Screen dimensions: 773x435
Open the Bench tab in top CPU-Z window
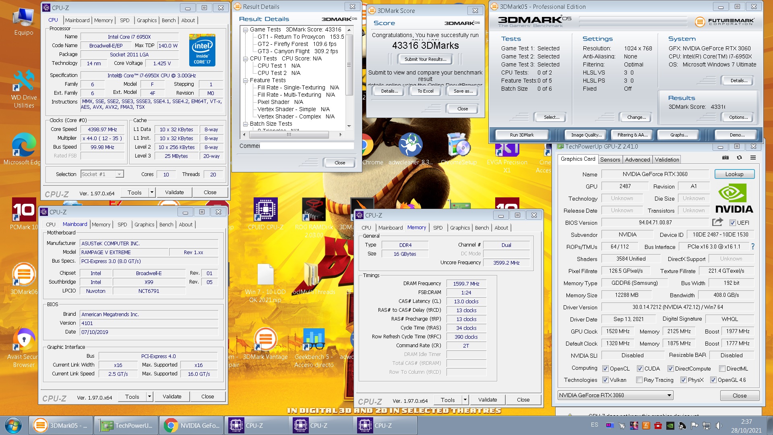(169, 20)
